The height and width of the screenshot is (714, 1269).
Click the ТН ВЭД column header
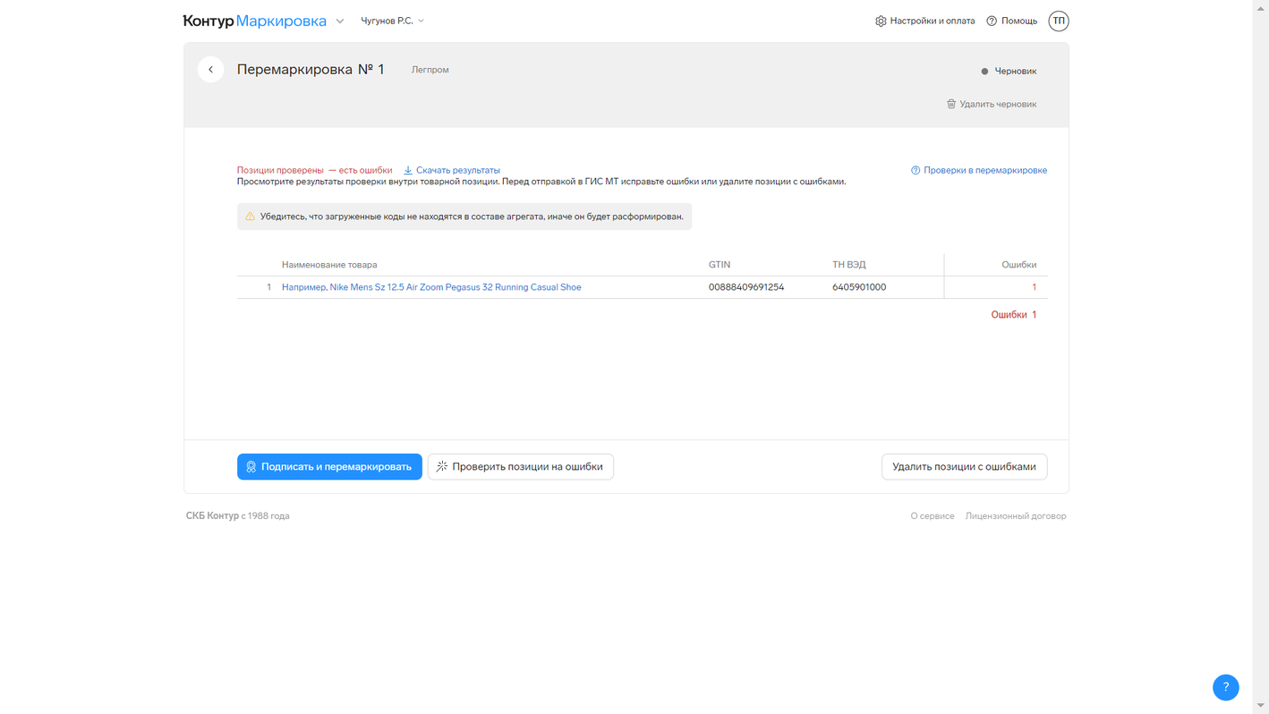pos(849,265)
